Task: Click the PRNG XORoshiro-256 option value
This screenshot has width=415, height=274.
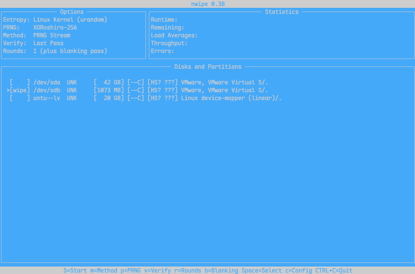Action: 55,28
